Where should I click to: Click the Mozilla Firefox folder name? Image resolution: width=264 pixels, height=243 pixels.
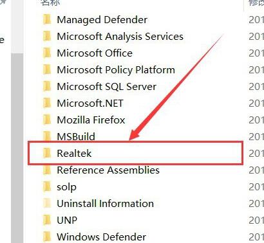91,120
